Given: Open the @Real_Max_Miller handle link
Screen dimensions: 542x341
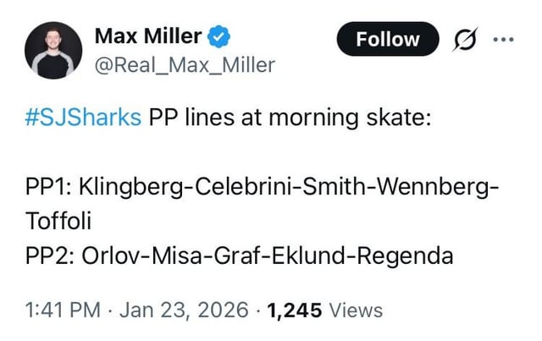Looking at the screenshot, I should click(x=184, y=65).
